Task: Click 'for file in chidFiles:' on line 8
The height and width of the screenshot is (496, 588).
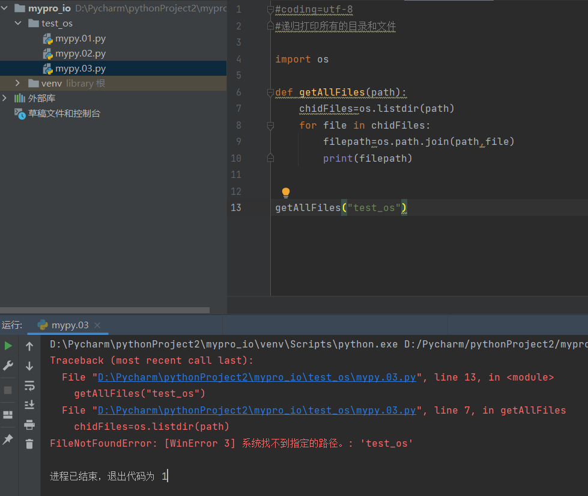Action: click(x=365, y=126)
